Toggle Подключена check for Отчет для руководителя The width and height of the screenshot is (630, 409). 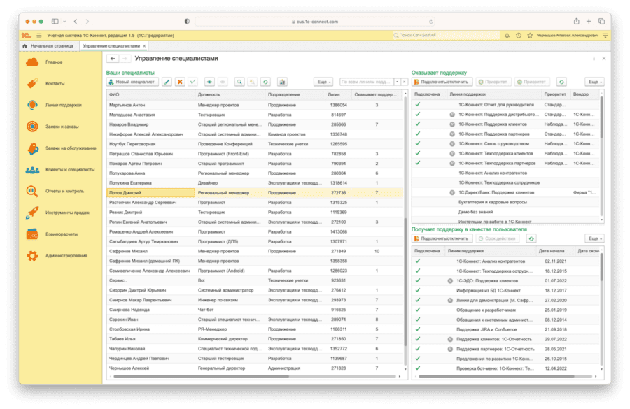click(418, 104)
